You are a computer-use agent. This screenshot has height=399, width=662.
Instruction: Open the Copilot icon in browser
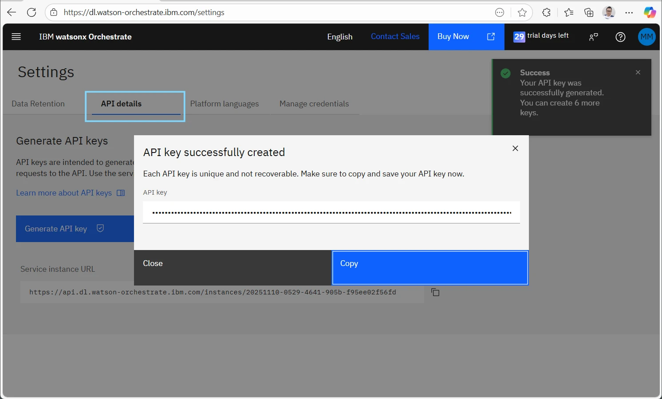pos(650,12)
